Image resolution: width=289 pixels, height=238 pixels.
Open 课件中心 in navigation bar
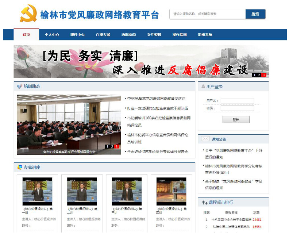[77, 35]
